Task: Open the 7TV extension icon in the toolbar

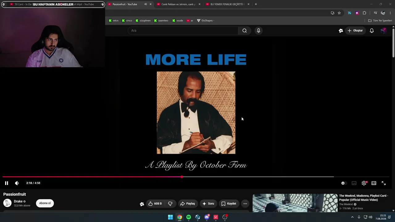Action: click(349, 13)
